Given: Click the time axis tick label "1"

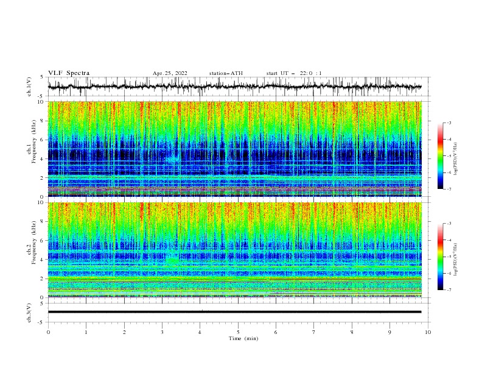Looking at the screenshot, I should 86,332.
